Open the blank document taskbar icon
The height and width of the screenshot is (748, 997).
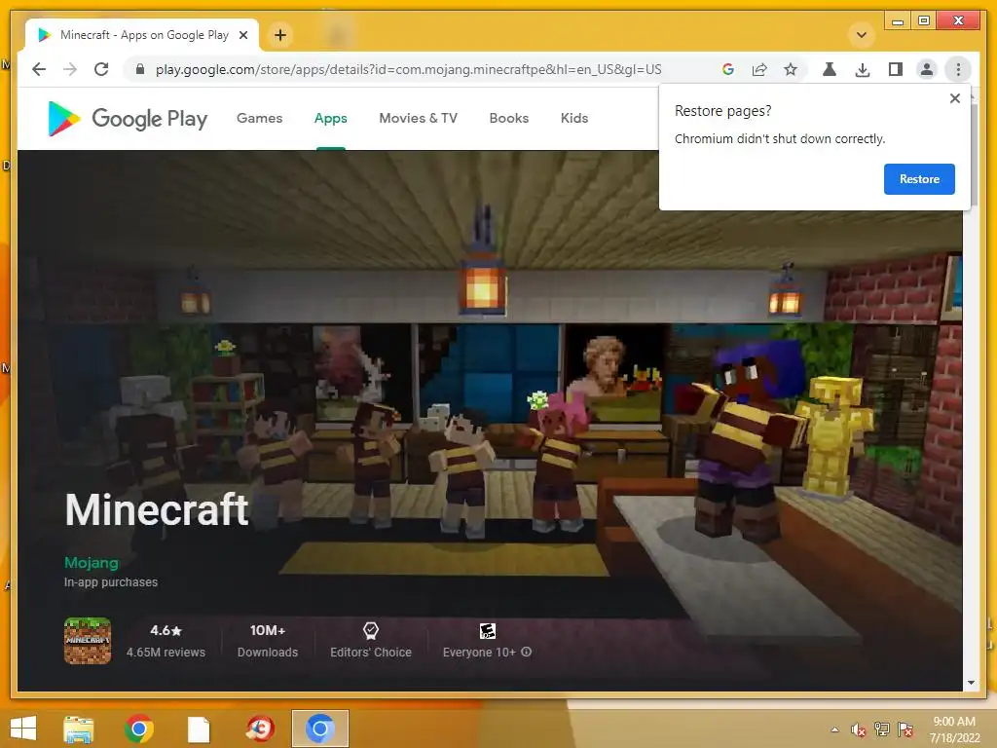[x=199, y=729]
